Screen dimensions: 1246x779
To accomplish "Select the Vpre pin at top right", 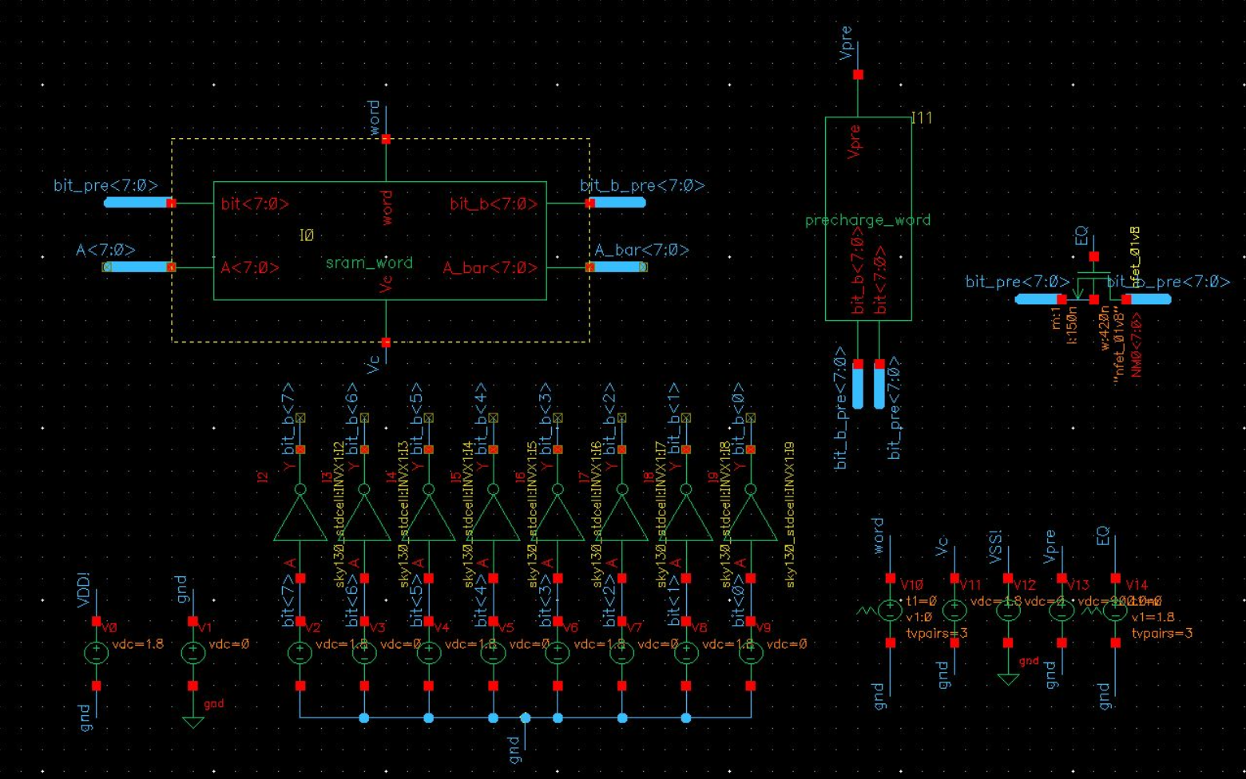I will [x=859, y=73].
